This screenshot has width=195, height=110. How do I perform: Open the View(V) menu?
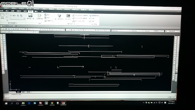tap(21, 8)
